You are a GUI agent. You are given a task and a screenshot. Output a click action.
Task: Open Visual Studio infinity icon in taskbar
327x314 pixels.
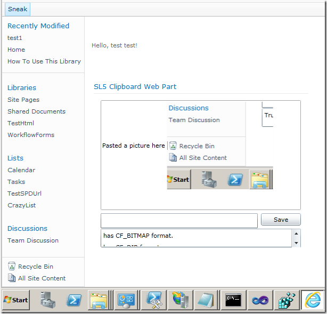tap(260, 300)
